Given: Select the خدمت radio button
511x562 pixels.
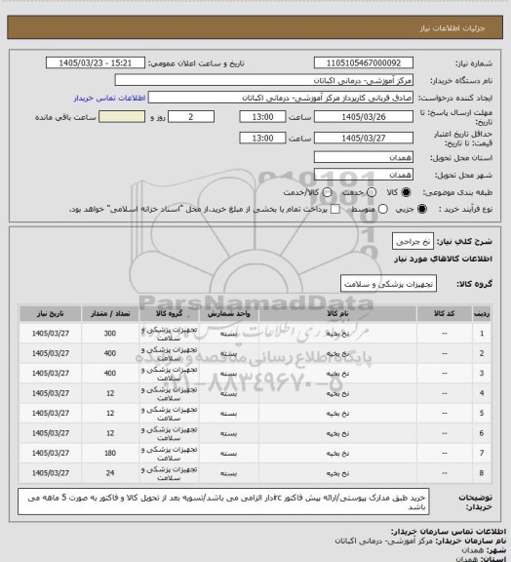Looking at the screenshot, I should (372, 192).
